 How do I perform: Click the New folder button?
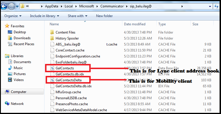point(104,16)
